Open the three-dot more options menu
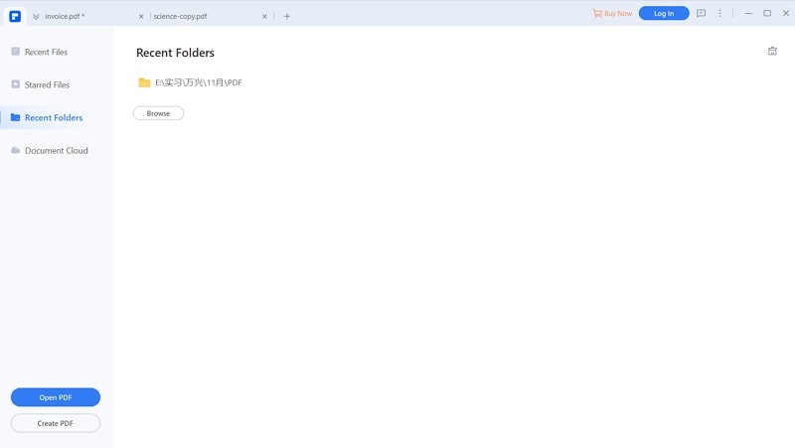The width and height of the screenshot is (795, 448). click(x=719, y=13)
